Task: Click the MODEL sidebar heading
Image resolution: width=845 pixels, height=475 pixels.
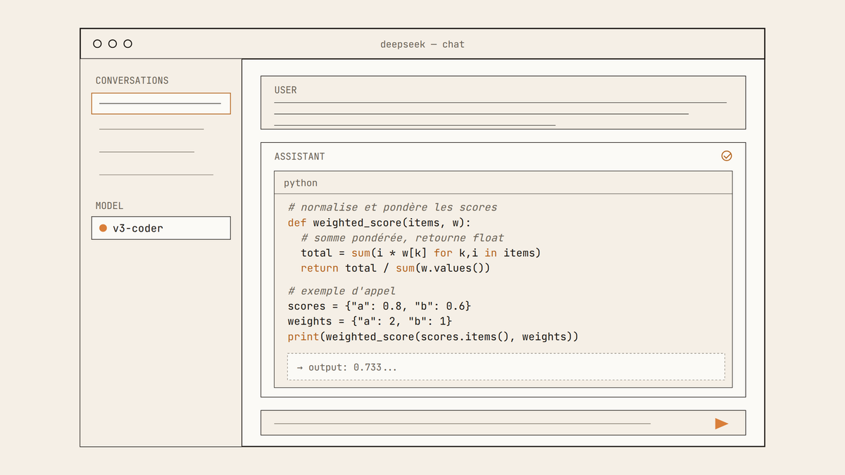Action: [x=109, y=205]
